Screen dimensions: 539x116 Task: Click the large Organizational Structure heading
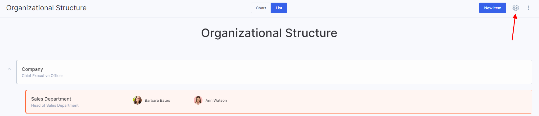tap(269, 33)
